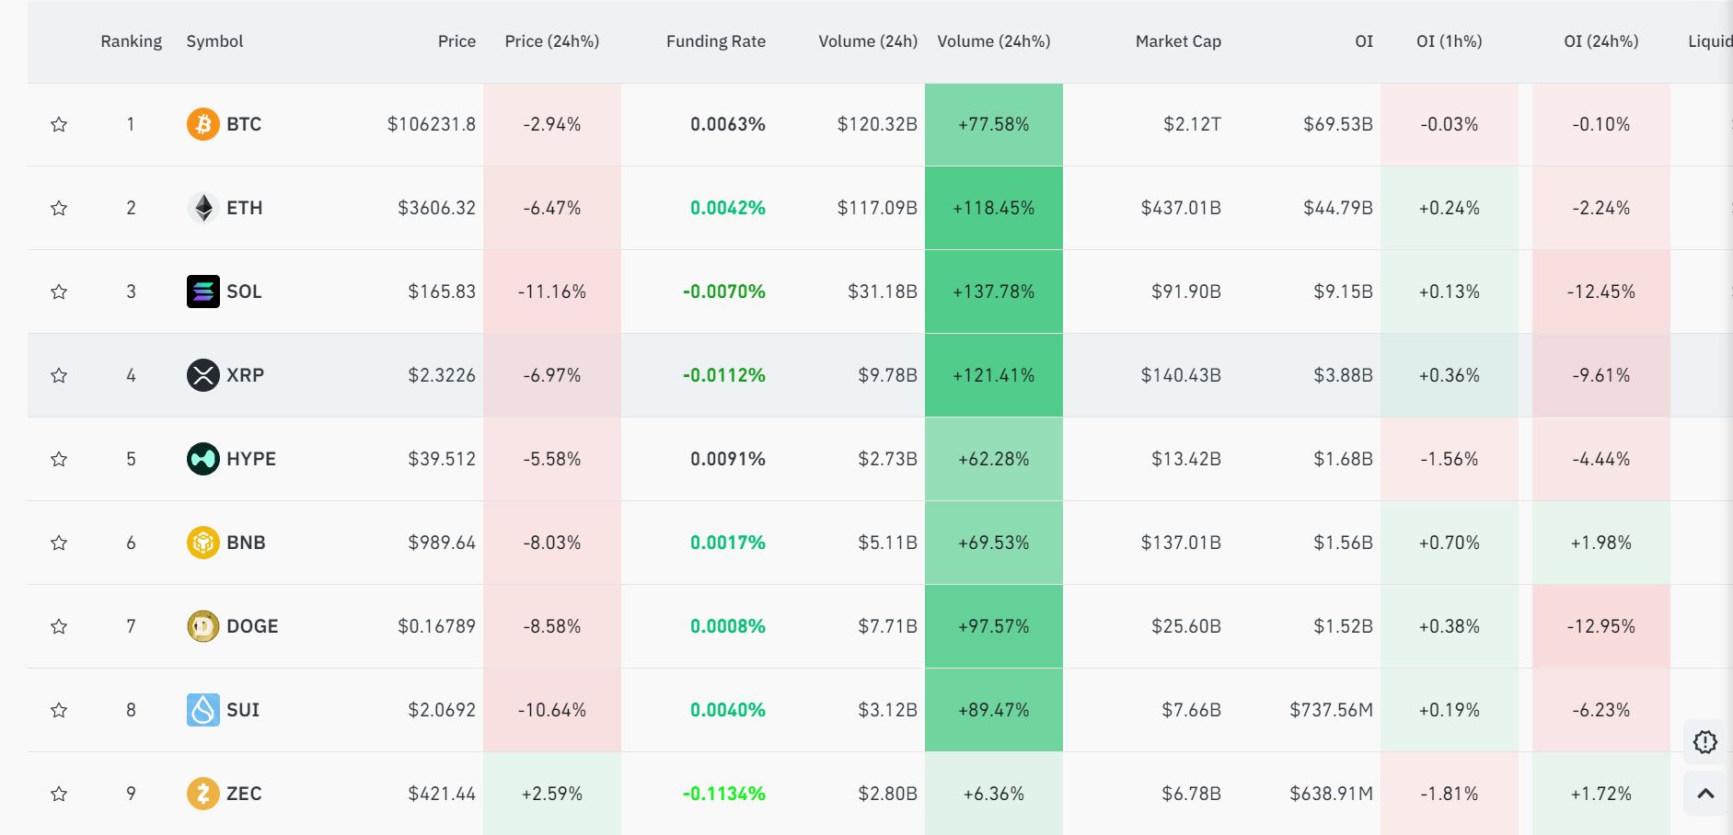Click the Solana coin logo icon

(x=202, y=292)
